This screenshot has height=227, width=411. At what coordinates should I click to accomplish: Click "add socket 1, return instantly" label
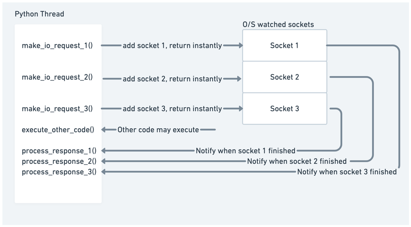coord(172,46)
